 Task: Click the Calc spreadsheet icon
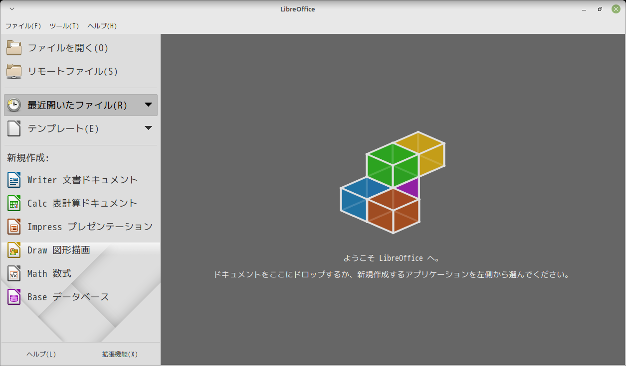tap(14, 203)
